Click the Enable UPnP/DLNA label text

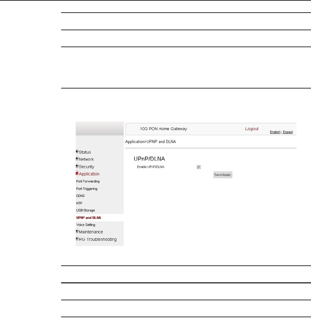(151, 167)
